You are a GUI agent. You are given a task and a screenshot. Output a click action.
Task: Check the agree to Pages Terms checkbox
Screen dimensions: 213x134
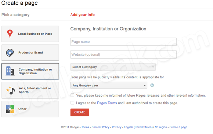pyautogui.click(x=72, y=103)
